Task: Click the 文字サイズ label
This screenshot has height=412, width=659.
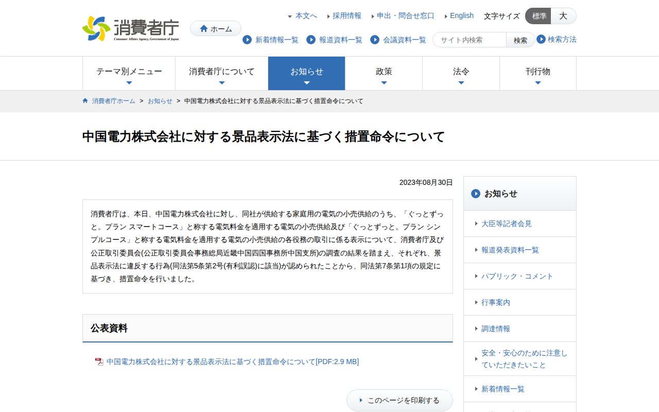Action: pyautogui.click(x=502, y=16)
